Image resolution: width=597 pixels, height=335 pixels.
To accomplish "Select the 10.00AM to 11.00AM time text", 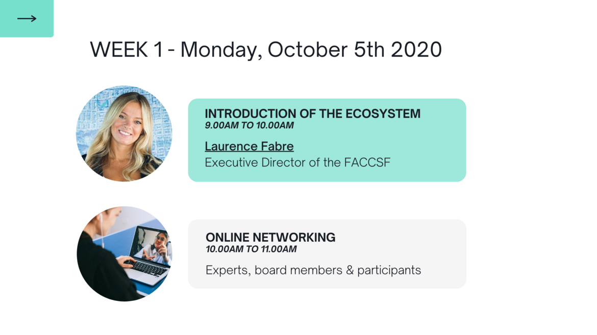I will 251,249.
